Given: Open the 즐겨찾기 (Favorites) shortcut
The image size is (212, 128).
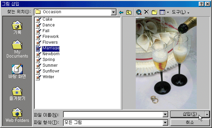Looking at the screenshot, I should click(17, 93).
